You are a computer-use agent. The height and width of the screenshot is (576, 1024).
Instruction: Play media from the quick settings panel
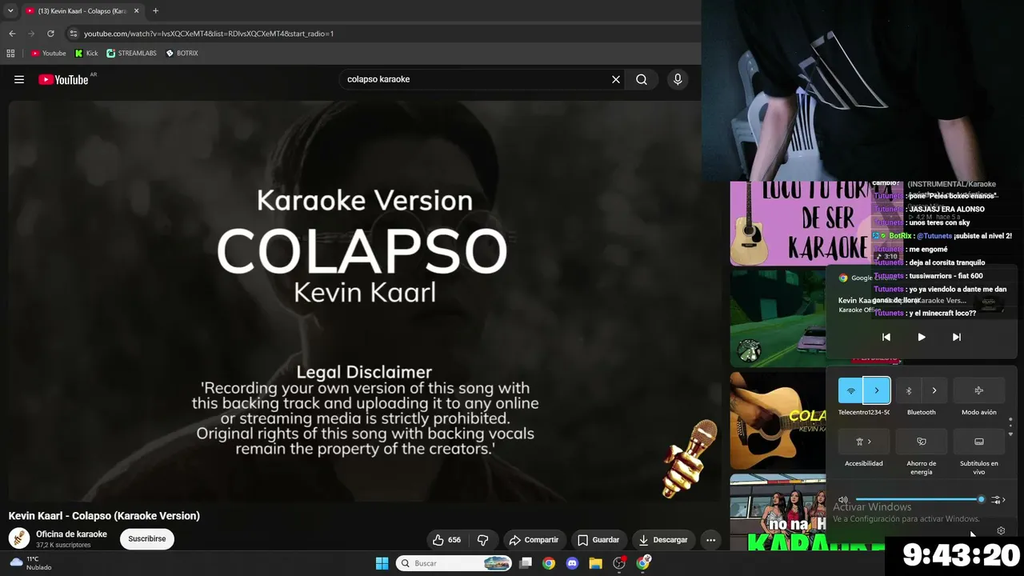922,338
